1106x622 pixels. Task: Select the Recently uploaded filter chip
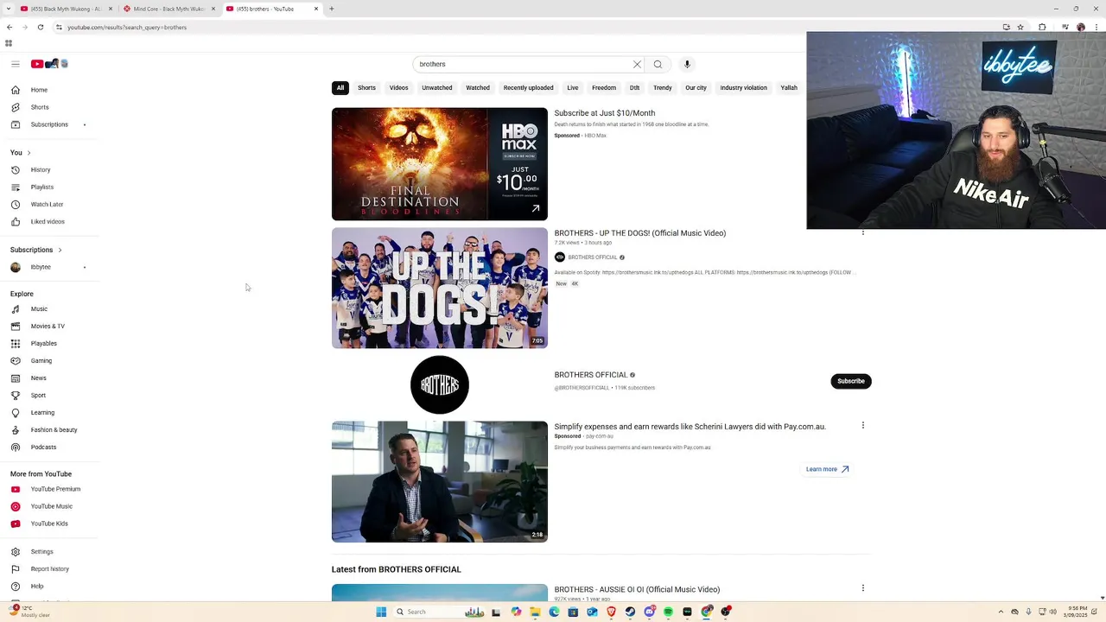coord(528,88)
